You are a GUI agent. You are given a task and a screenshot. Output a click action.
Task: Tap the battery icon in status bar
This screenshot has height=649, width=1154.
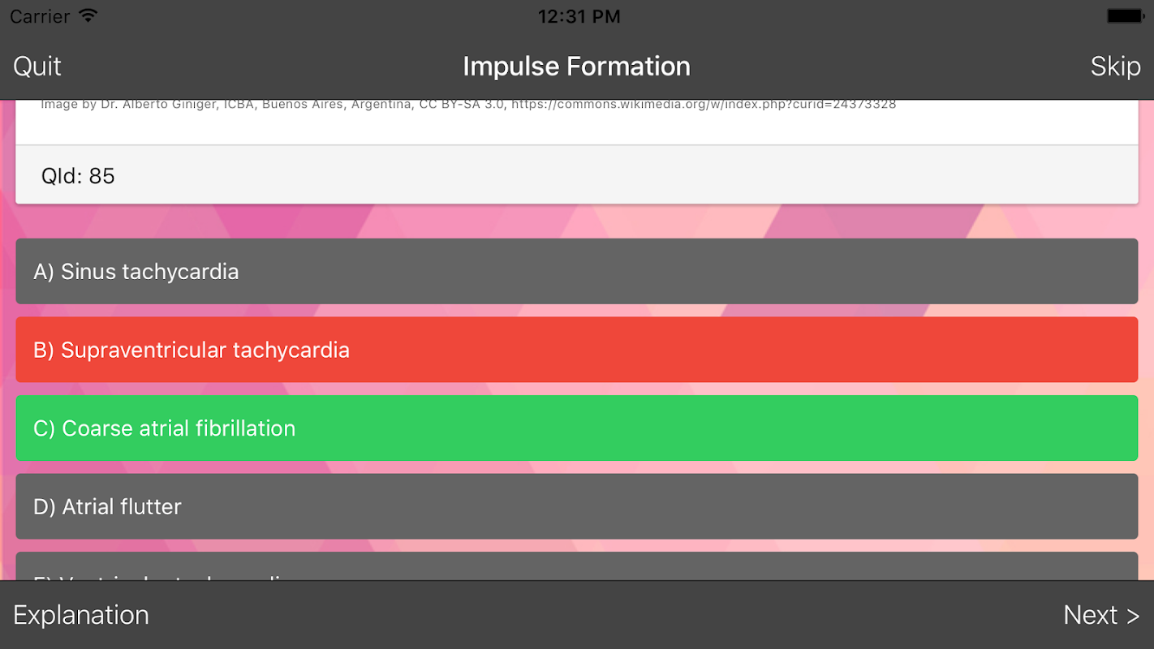1124,15
